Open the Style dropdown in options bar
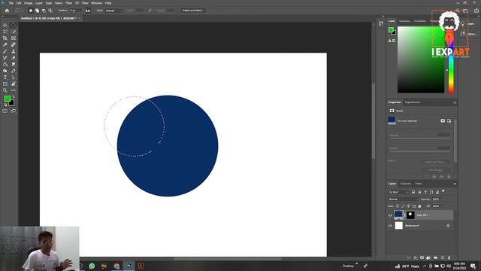 [113, 11]
